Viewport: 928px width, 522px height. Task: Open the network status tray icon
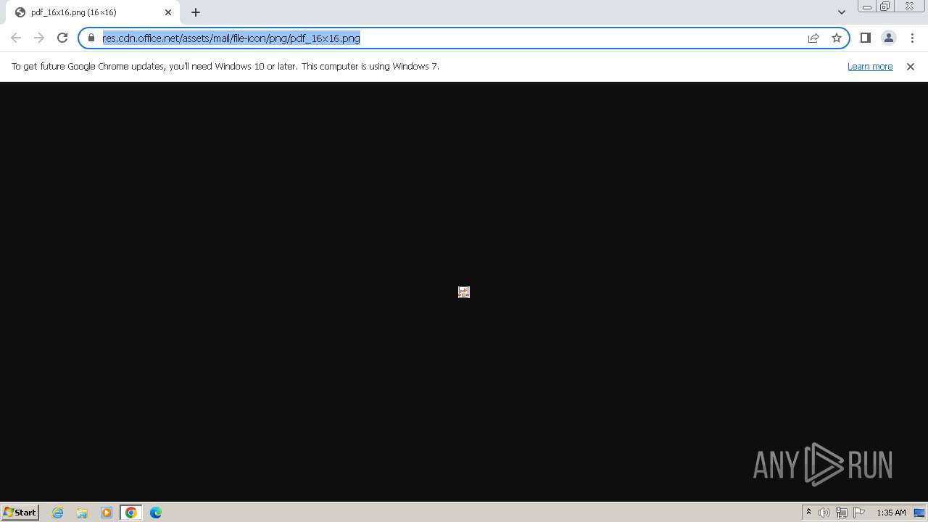pos(842,513)
